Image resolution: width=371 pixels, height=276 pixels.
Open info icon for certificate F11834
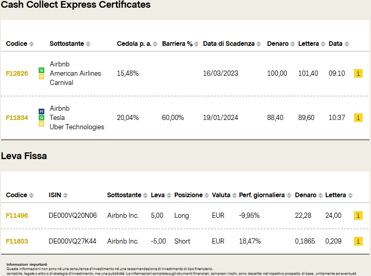click(358, 117)
